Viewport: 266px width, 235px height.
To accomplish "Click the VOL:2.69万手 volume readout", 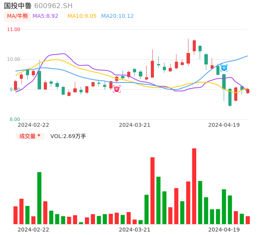I will pyautogui.click(x=68, y=136).
